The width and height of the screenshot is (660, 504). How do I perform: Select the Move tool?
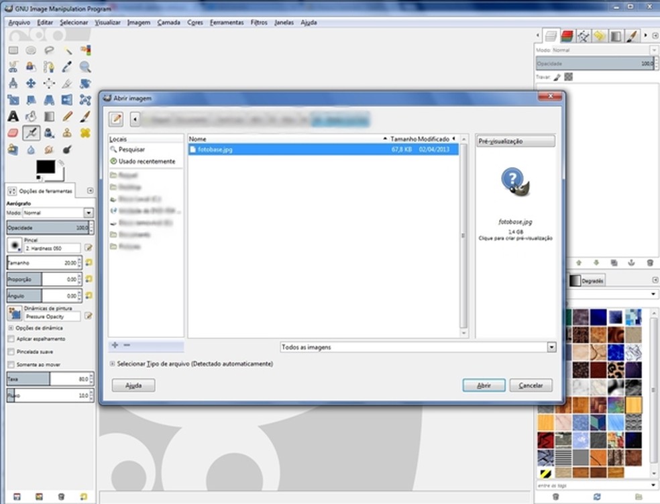click(31, 83)
